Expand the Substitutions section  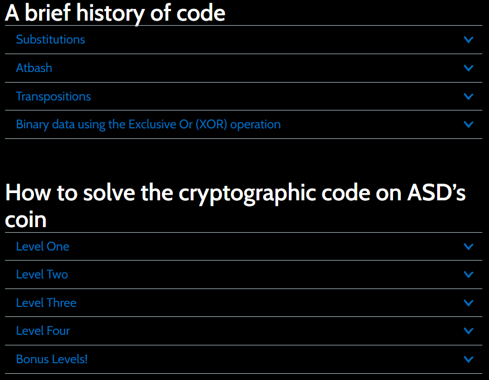[51, 40]
